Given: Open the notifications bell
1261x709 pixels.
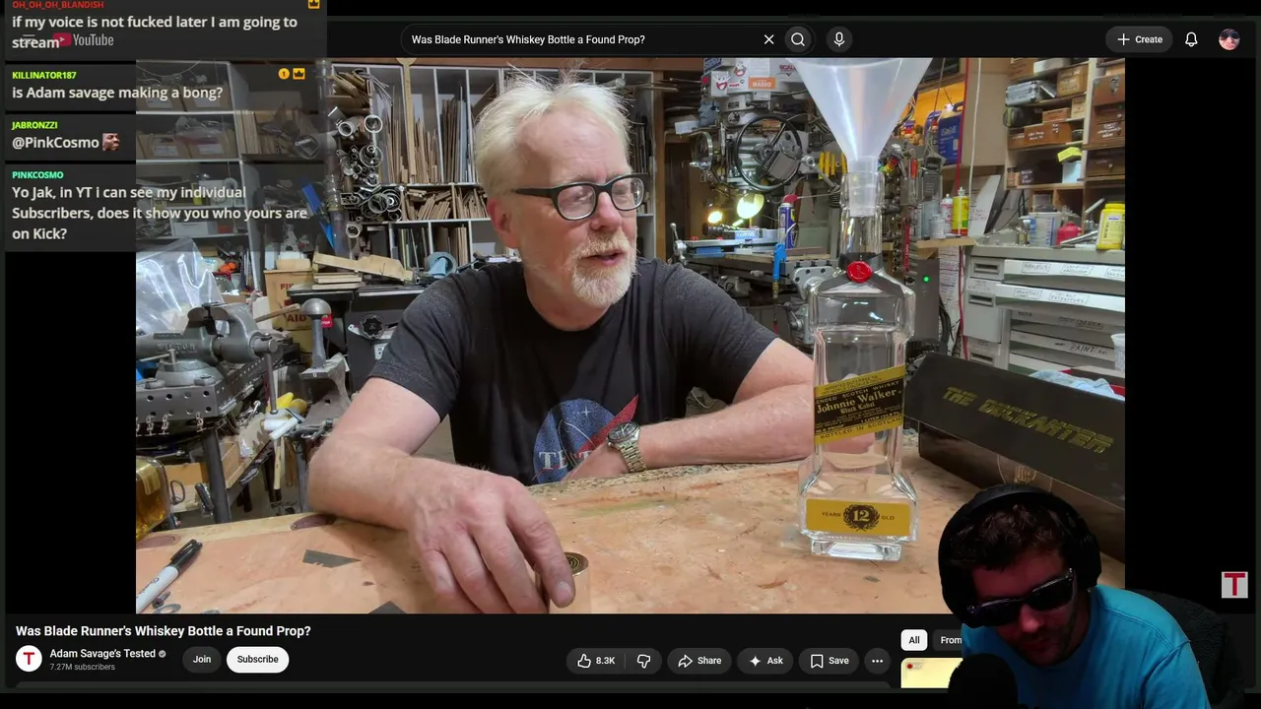Looking at the screenshot, I should click(x=1191, y=39).
